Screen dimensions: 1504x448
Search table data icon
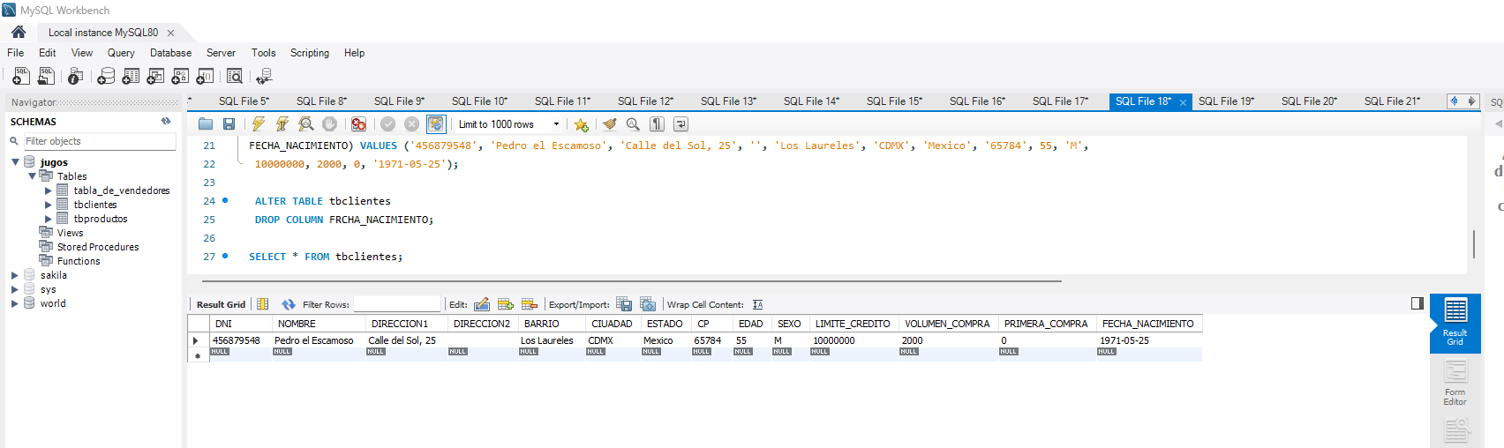[234, 77]
